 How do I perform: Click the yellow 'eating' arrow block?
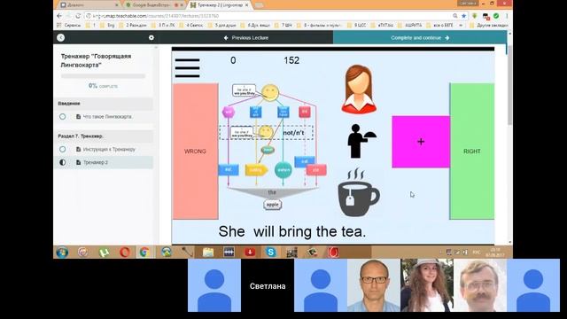point(256,169)
